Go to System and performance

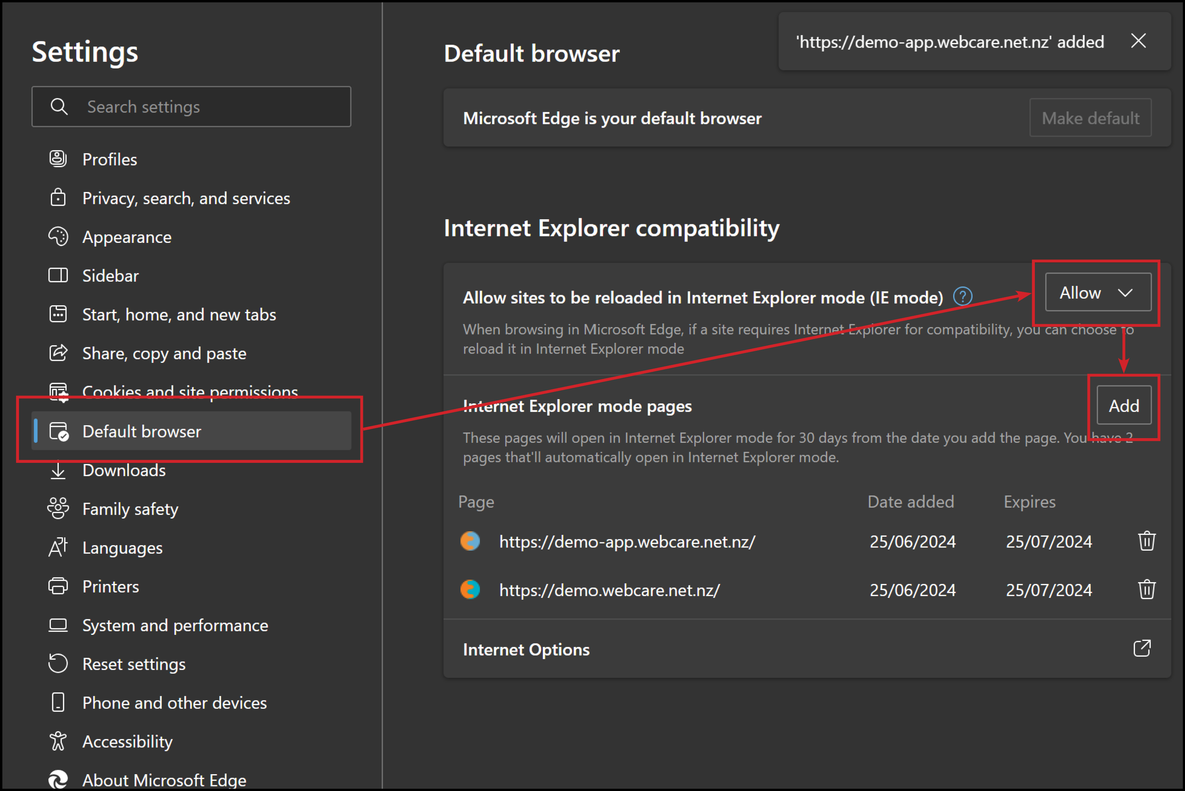191,625
